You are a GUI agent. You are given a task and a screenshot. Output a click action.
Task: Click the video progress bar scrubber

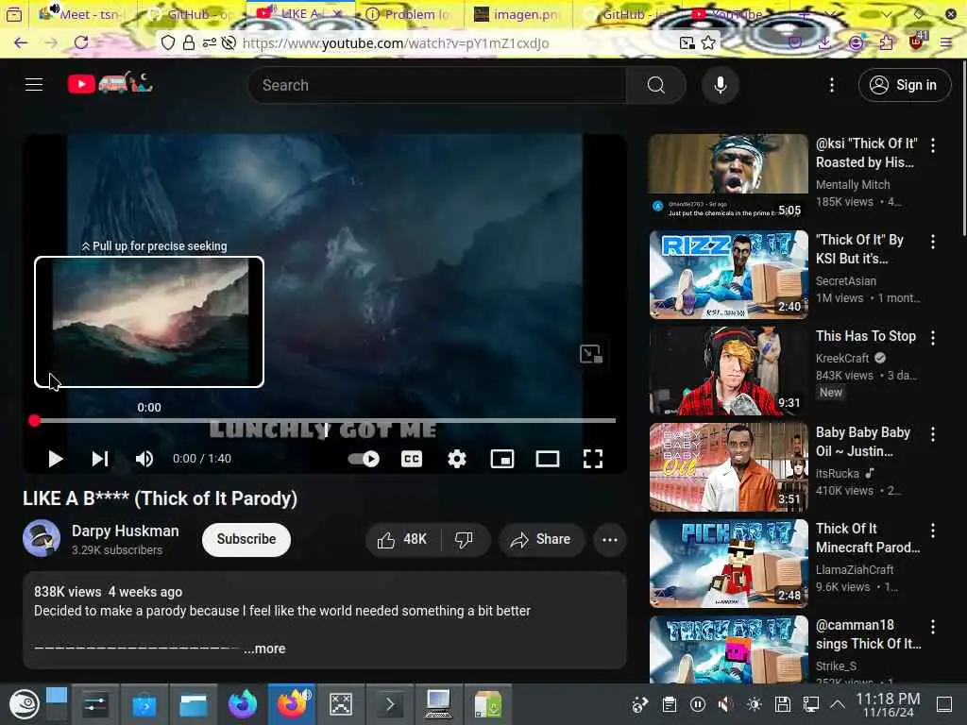(x=35, y=420)
